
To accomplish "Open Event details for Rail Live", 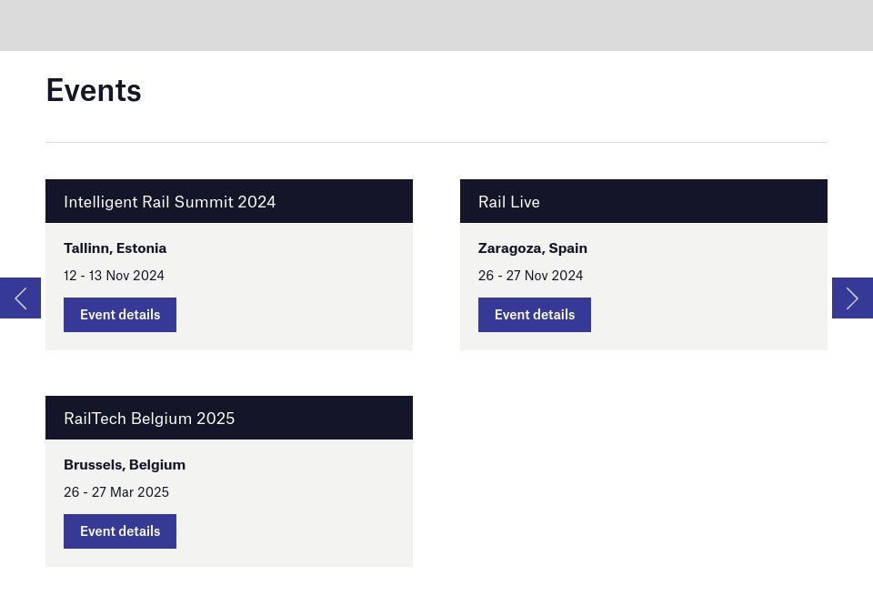I will [535, 315].
